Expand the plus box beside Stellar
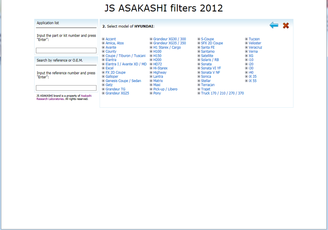 click(x=199, y=81)
